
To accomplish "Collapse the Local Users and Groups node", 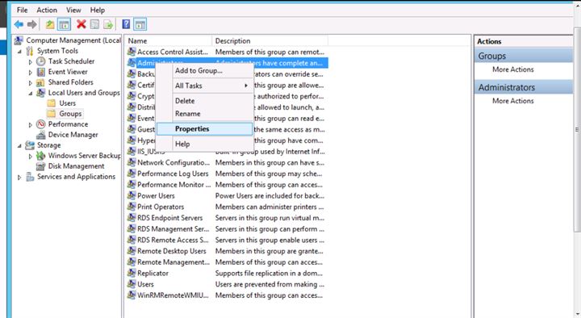I will [x=31, y=94].
